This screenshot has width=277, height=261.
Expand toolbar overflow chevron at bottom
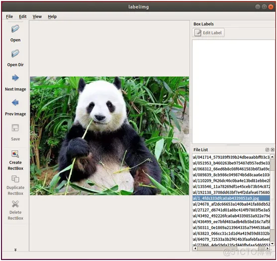tap(15, 250)
